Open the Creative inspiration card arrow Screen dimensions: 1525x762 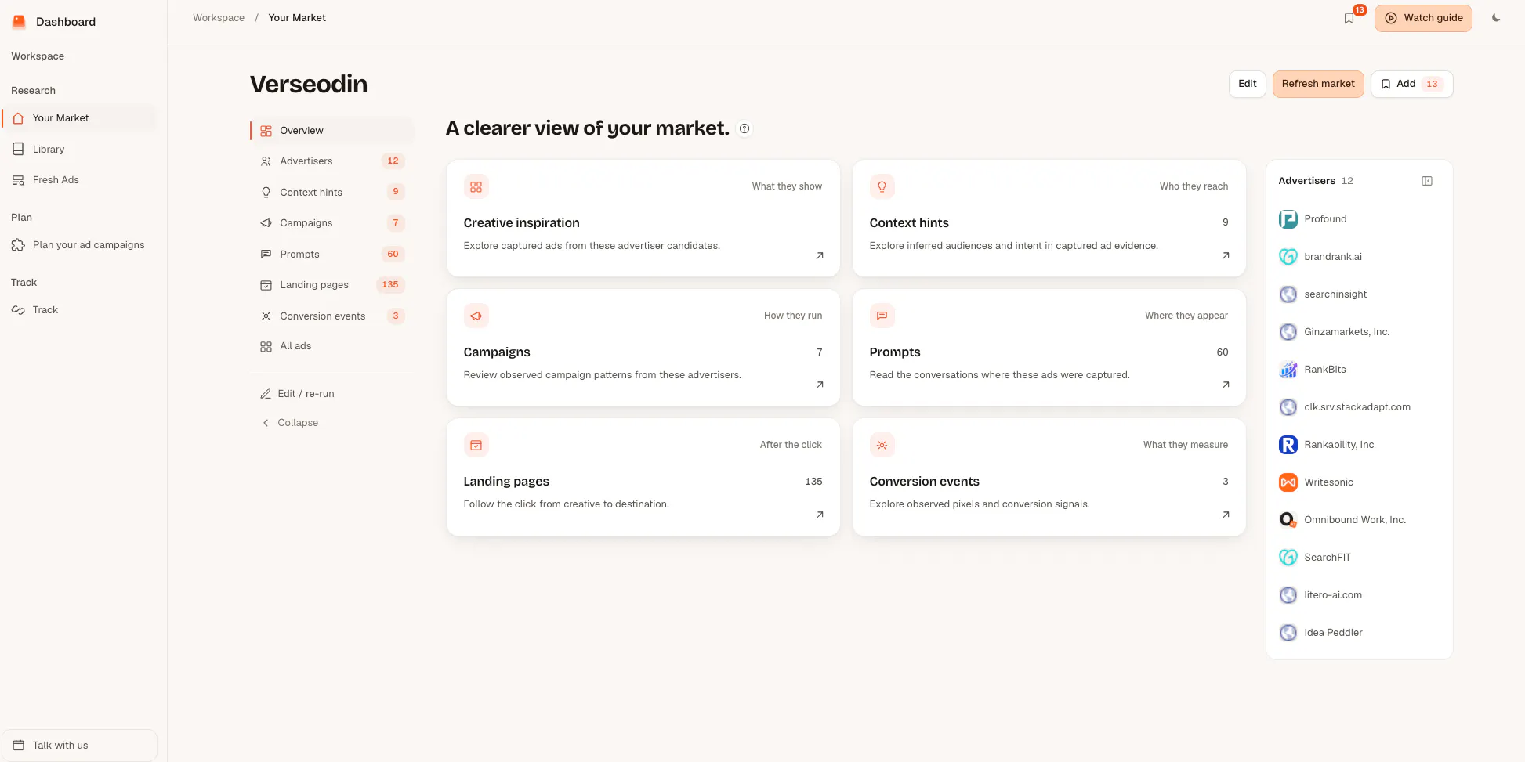[820, 256]
